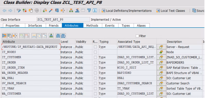Switch to the Types tab
The height and width of the screenshot is (98, 205).
[126, 25]
